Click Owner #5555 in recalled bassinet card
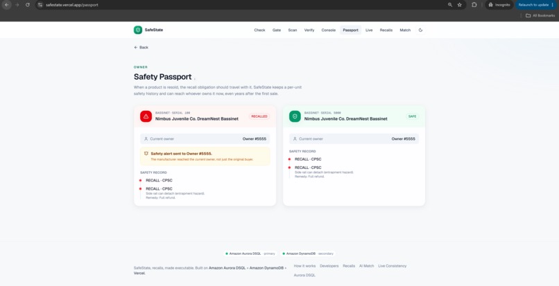This screenshot has width=559, height=286. point(255,139)
